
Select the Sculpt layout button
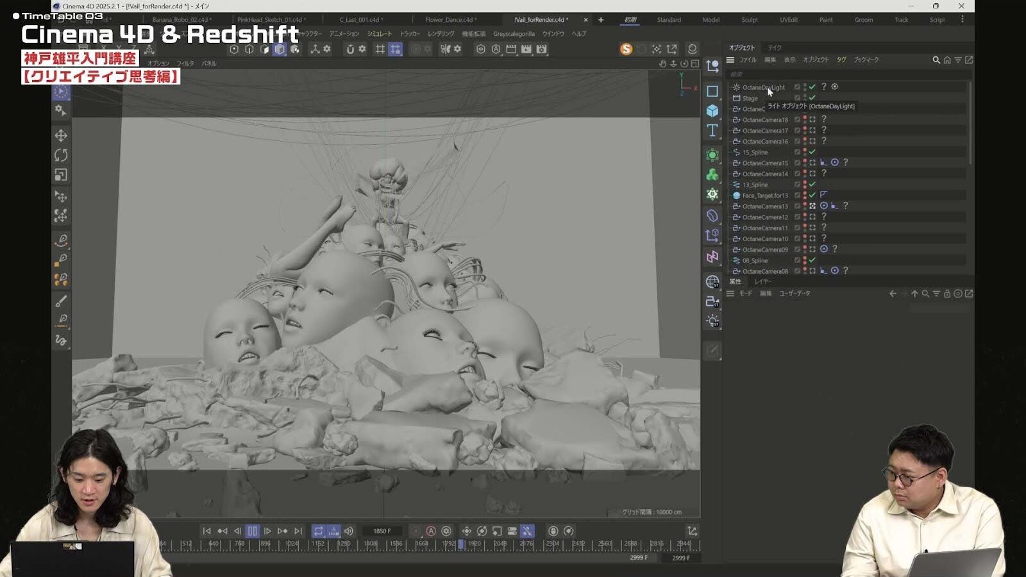[x=750, y=20]
